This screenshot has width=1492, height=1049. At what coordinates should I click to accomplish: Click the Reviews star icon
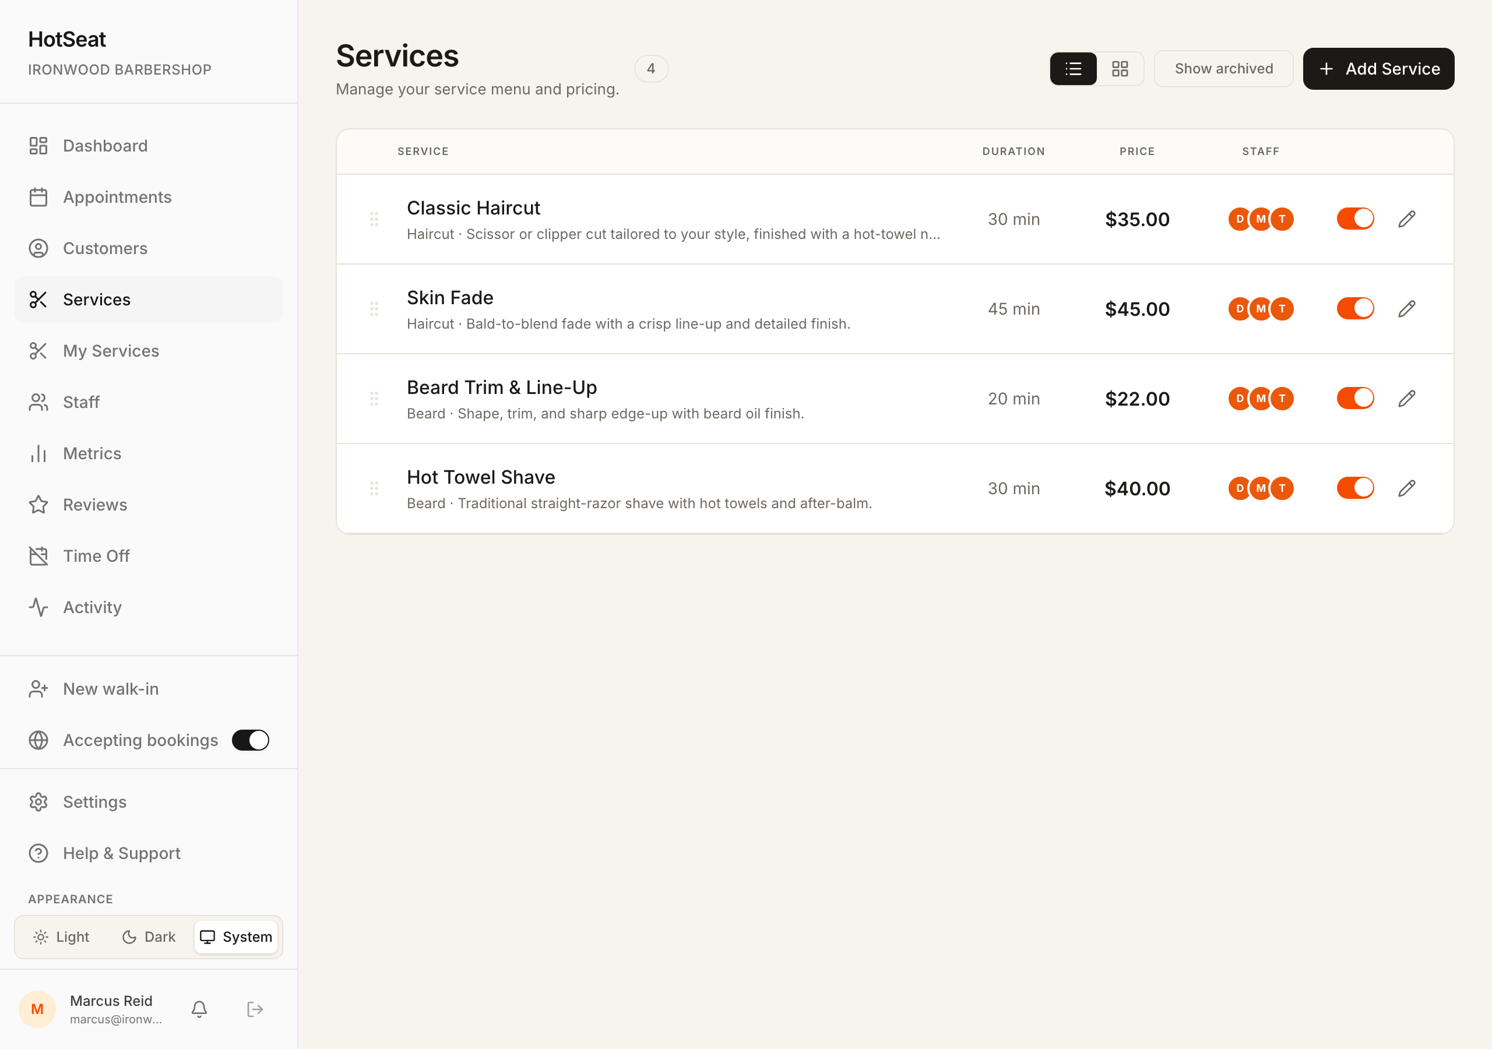[x=38, y=505]
